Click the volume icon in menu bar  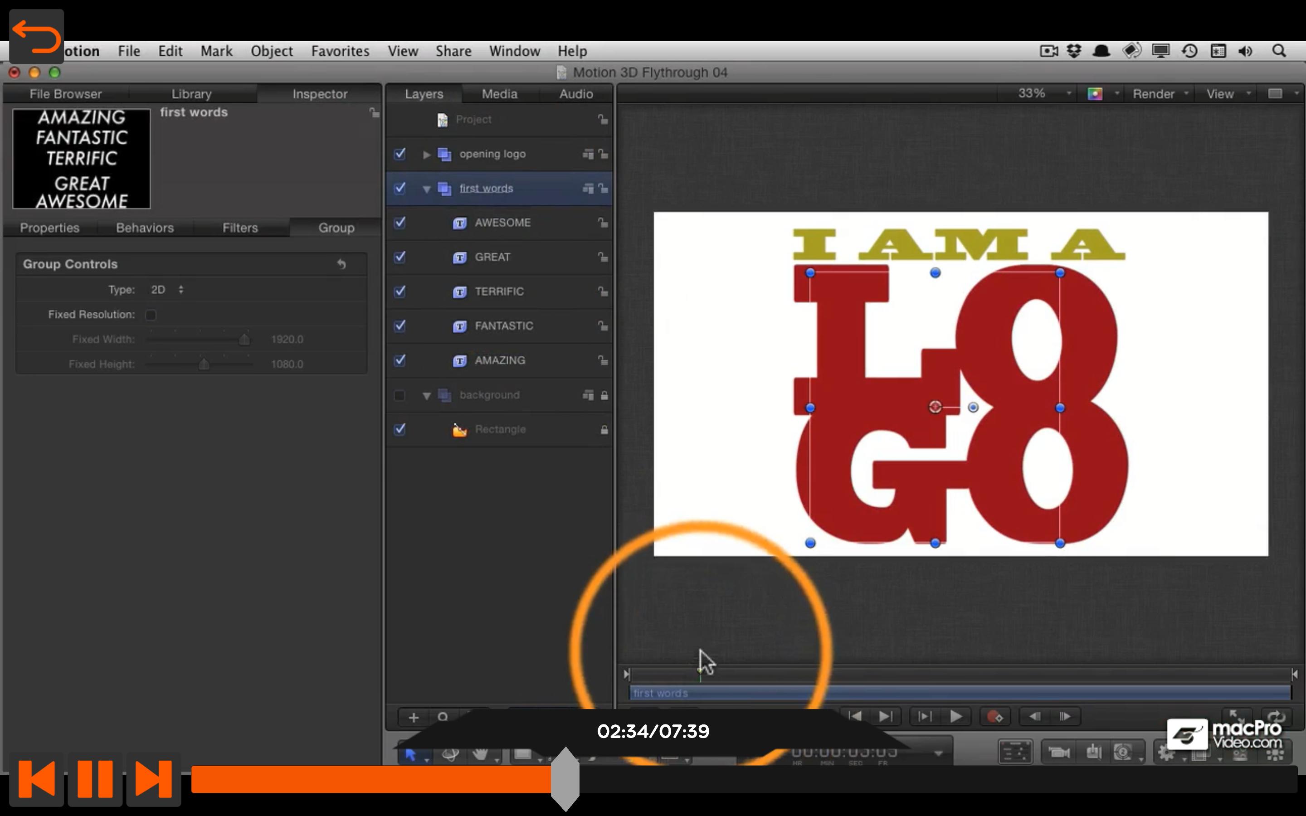tap(1246, 51)
